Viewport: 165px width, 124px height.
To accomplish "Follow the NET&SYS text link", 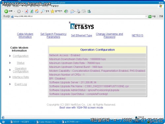I will (x=138, y=35).
